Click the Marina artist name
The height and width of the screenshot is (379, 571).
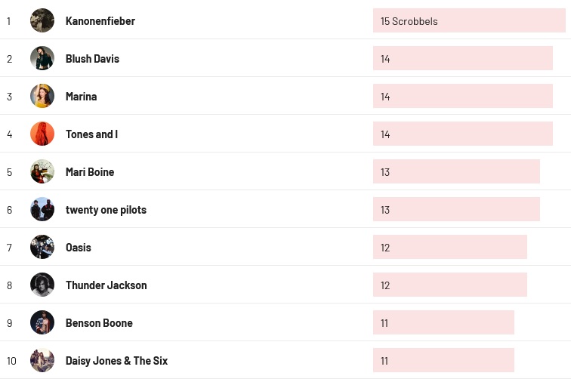[x=81, y=97]
